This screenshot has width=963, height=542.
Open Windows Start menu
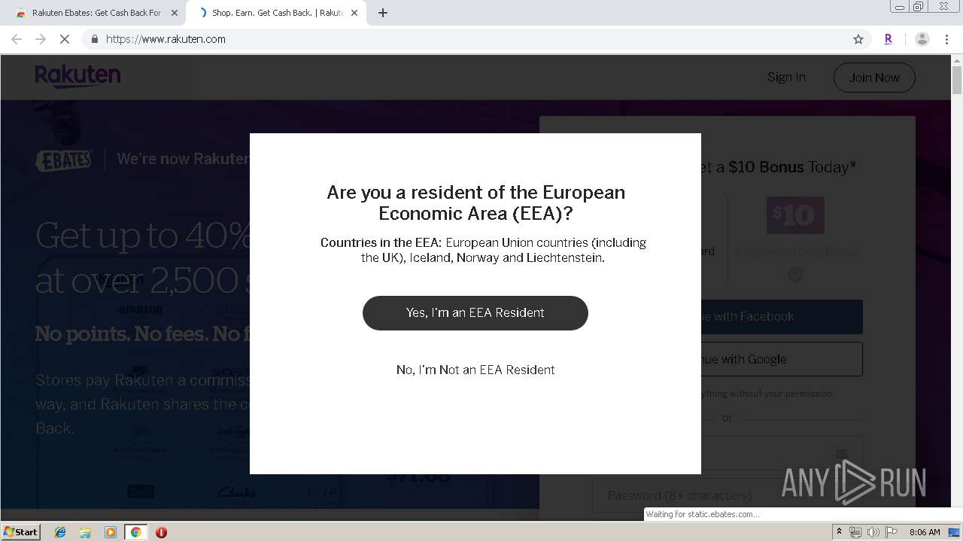point(21,531)
